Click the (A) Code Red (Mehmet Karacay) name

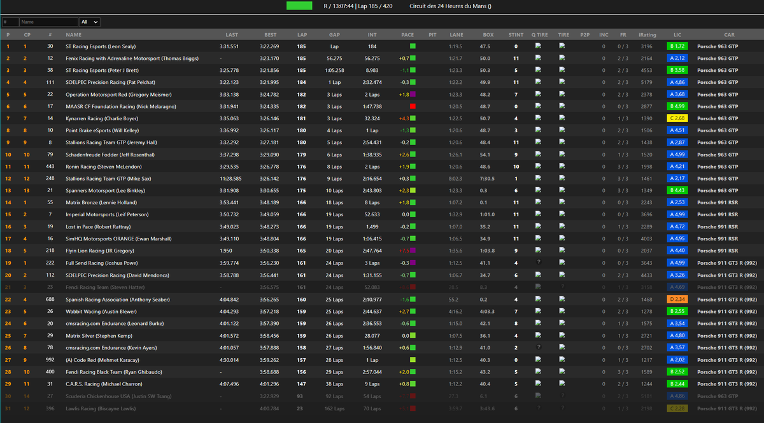[104, 360]
